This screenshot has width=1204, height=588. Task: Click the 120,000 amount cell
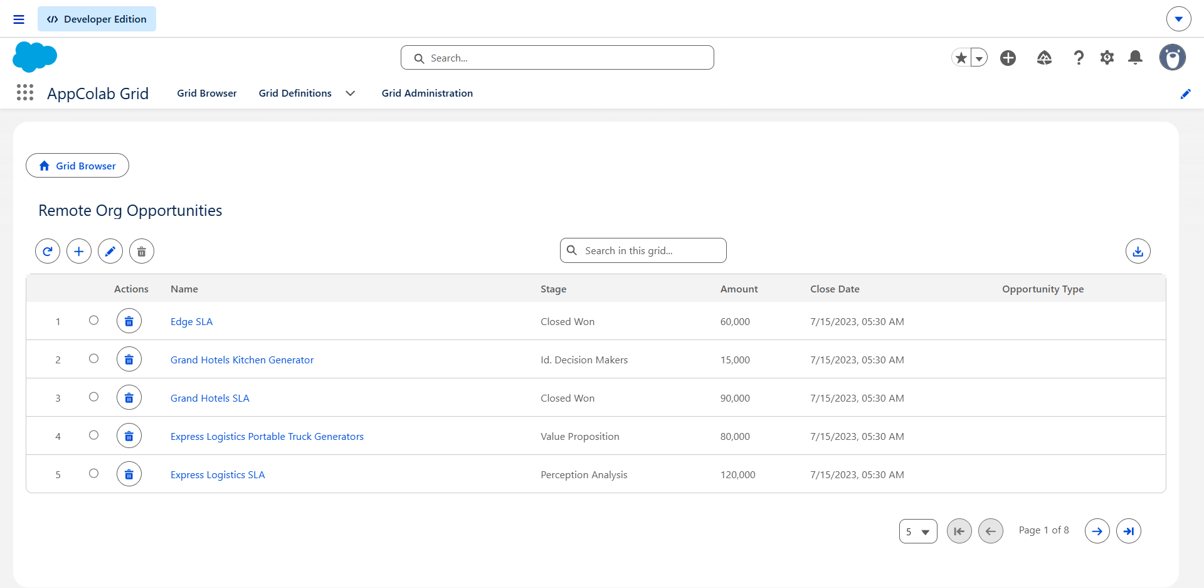pos(737,474)
